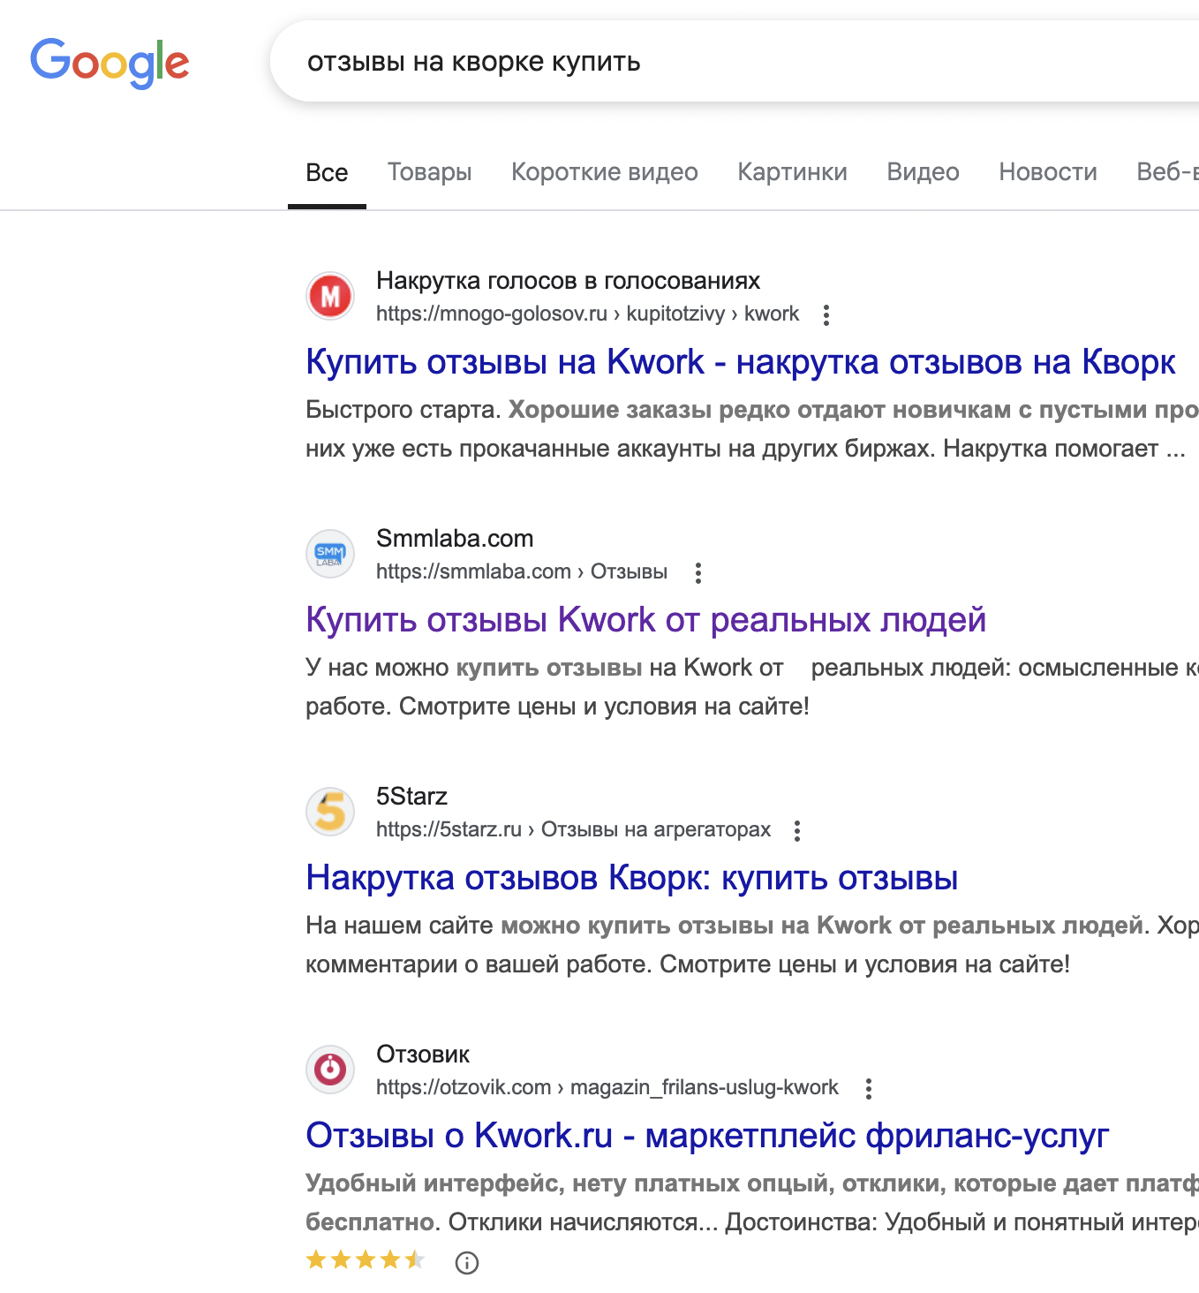Click the search query input field
The height and width of the screenshot is (1293, 1199).
point(735,62)
